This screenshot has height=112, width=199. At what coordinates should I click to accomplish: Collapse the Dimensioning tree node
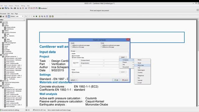[1, 86]
